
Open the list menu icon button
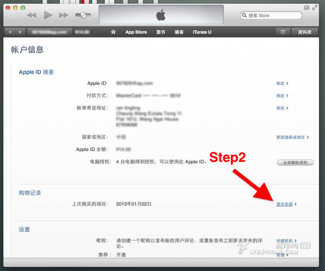click(283, 32)
